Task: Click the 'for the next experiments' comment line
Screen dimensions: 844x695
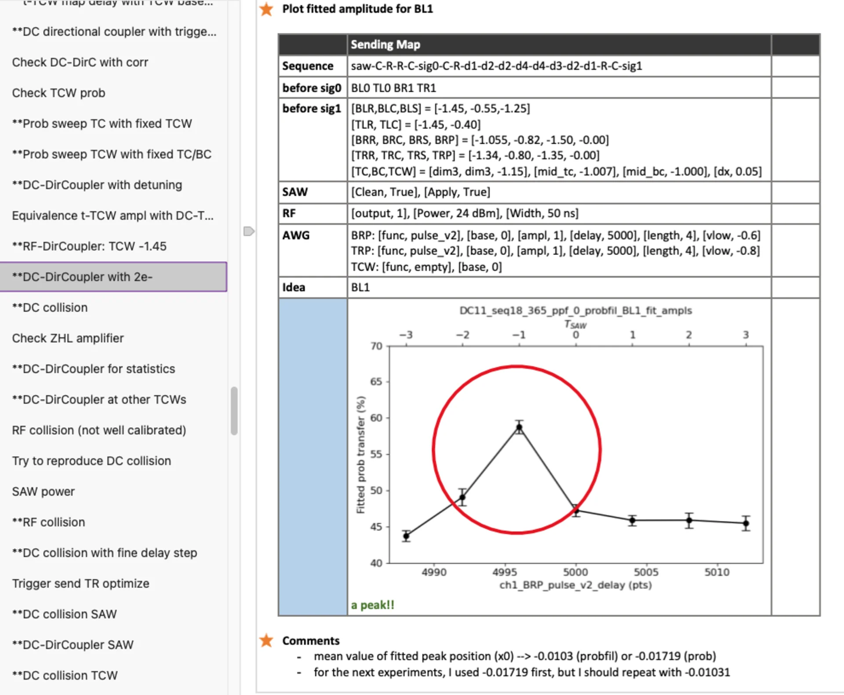Action: (x=522, y=673)
